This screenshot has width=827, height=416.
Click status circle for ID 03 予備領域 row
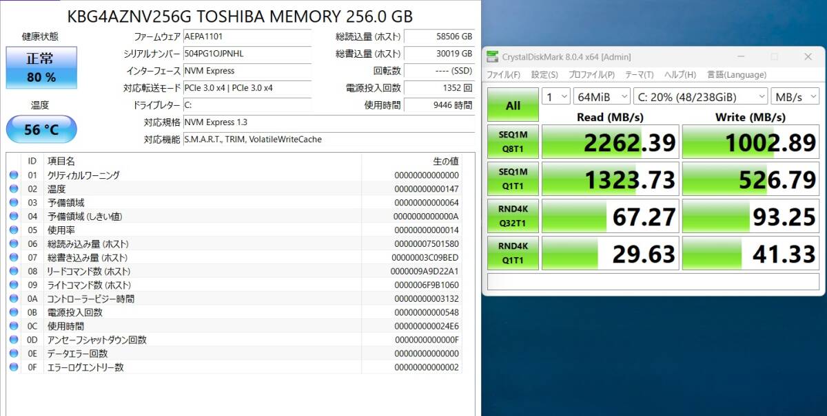pos(14,203)
